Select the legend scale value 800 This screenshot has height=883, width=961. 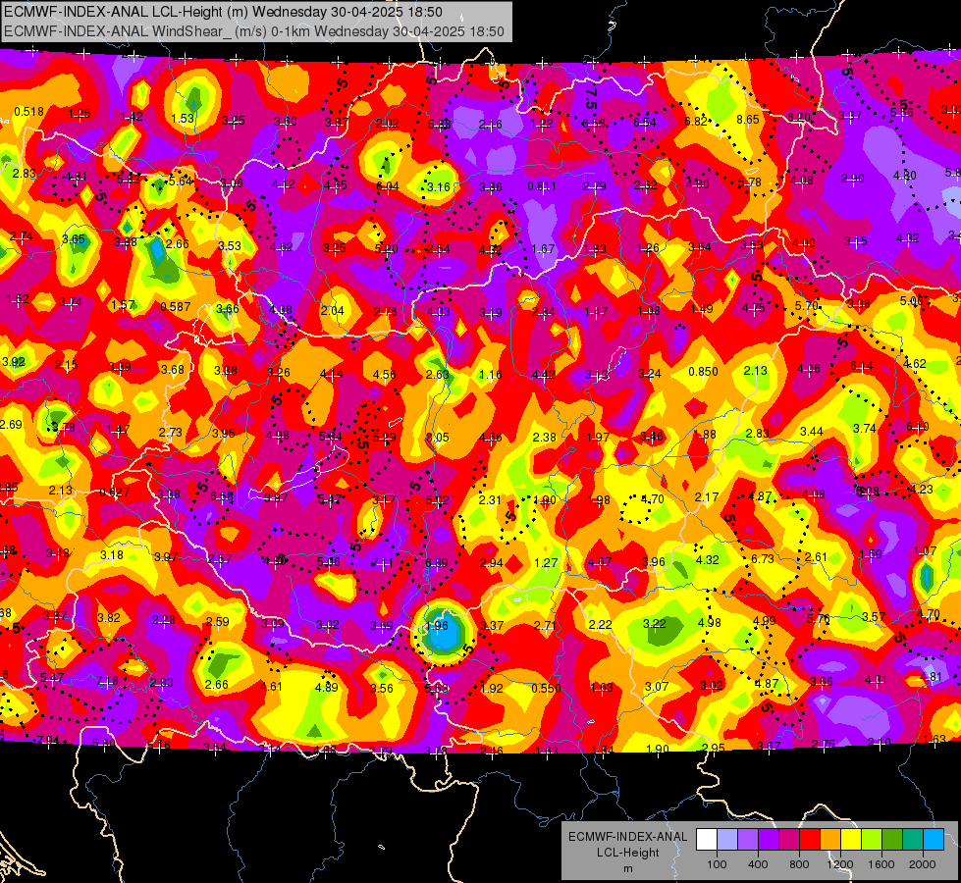click(x=799, y=864)
